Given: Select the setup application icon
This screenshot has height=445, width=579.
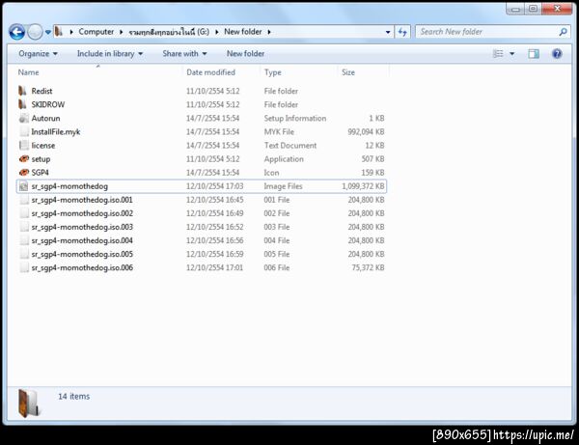Looking at the screenshot, I should (x=23, y=159).
